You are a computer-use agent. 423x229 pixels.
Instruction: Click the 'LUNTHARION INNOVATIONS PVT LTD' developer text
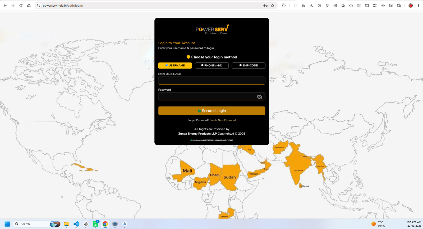218,140
